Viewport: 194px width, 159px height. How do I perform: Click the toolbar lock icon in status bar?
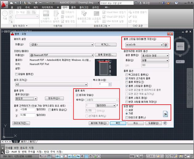[171, 156]
